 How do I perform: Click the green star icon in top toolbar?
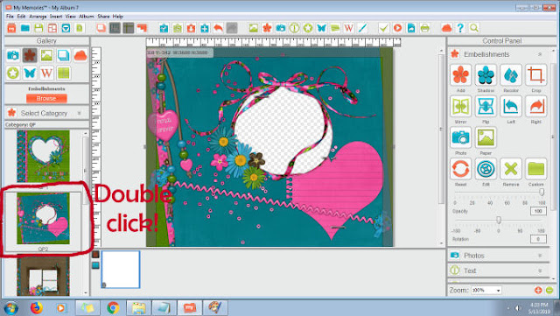tap(308, 28)
